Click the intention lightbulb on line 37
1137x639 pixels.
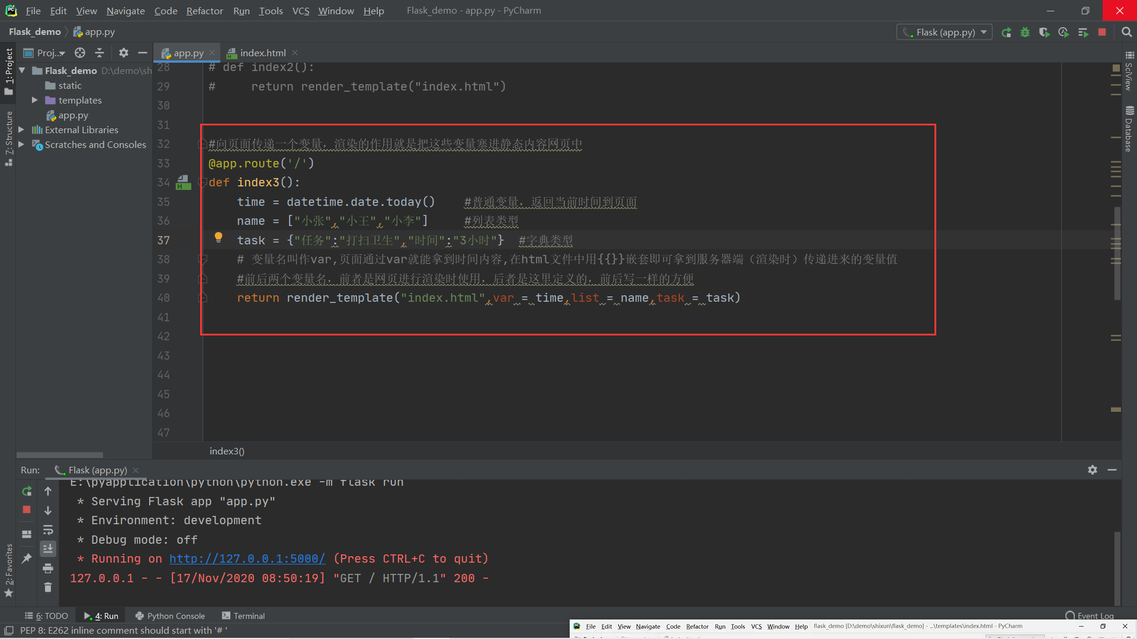point(219,237)
